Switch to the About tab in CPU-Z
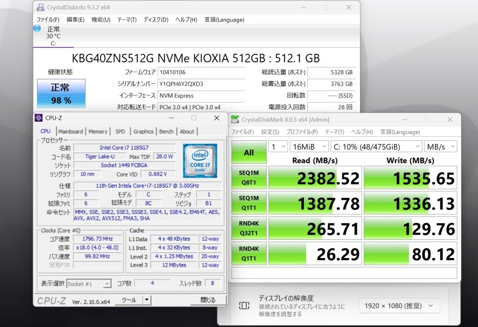The height and width of the screenshot is (327, 478). [x=187, y=132]
